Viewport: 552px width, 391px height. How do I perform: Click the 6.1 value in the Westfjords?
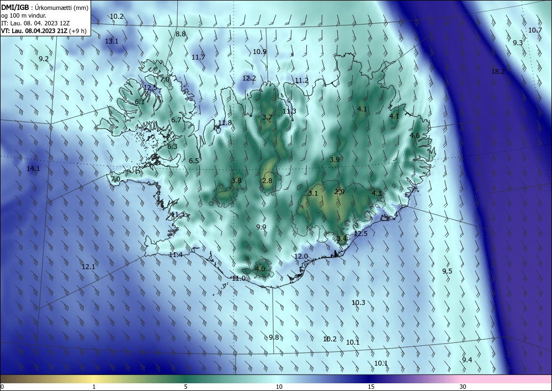pyautogui.click(x=140, y=102)
